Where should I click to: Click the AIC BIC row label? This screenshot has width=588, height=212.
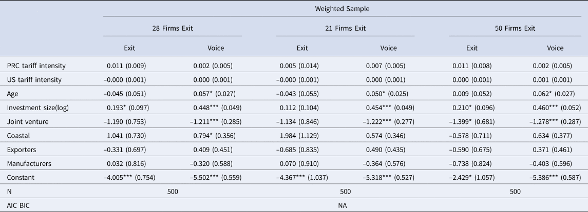pos(20,206)
